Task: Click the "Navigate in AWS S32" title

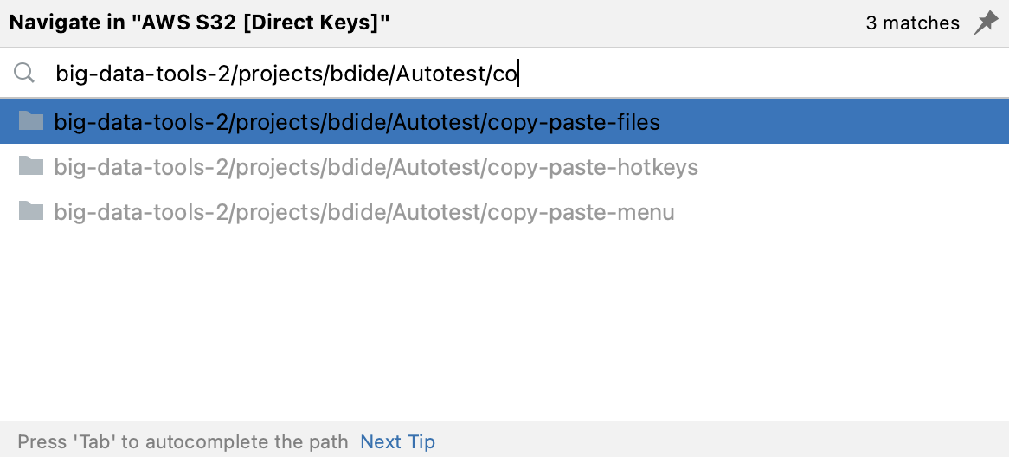Action: point(199,23)
